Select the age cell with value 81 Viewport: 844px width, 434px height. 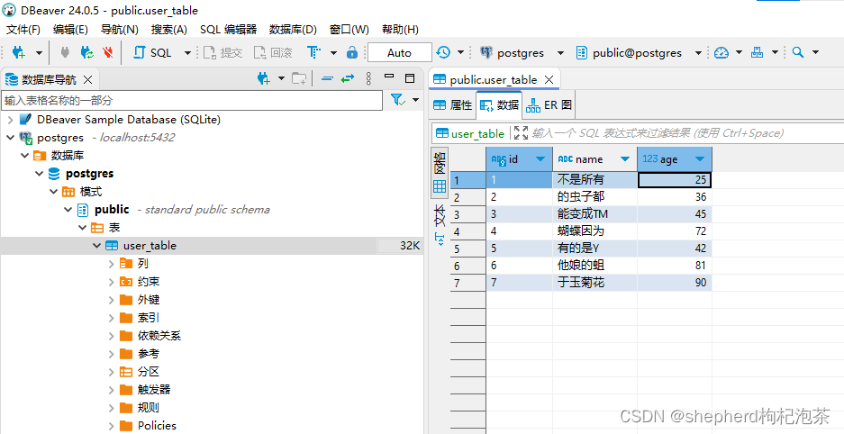675,265
